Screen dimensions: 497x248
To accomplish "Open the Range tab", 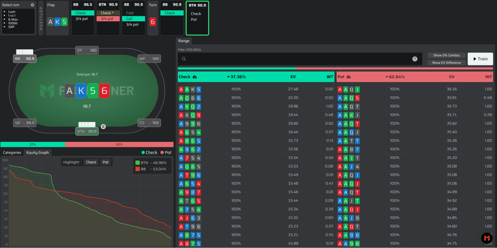I will point(184,41).
